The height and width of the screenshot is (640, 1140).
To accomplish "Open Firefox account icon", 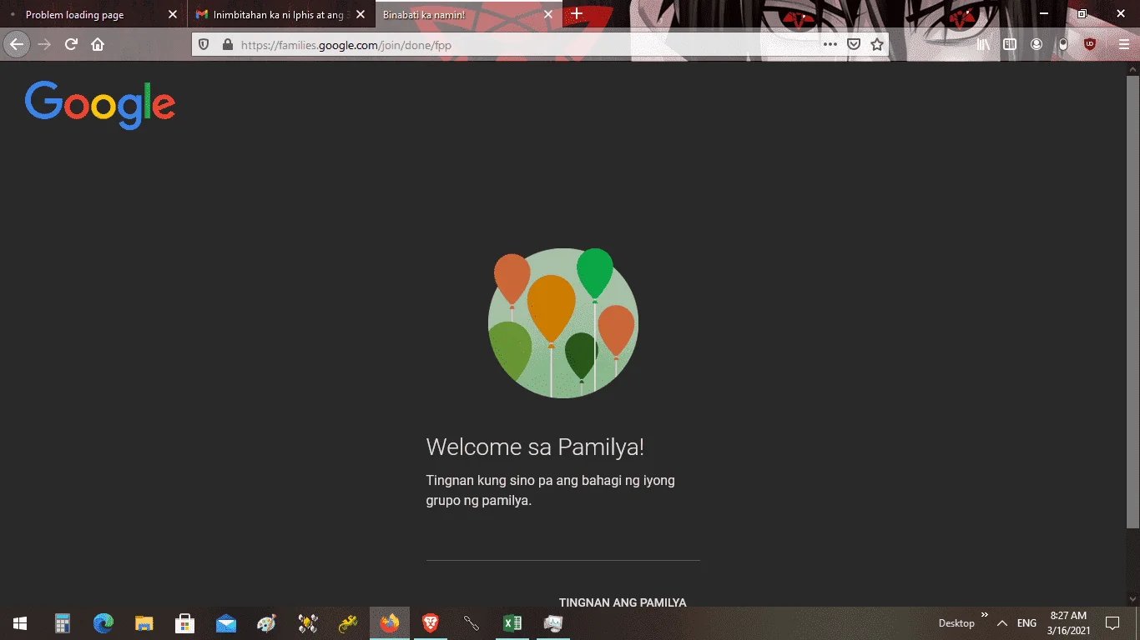I will (1037, 44).
